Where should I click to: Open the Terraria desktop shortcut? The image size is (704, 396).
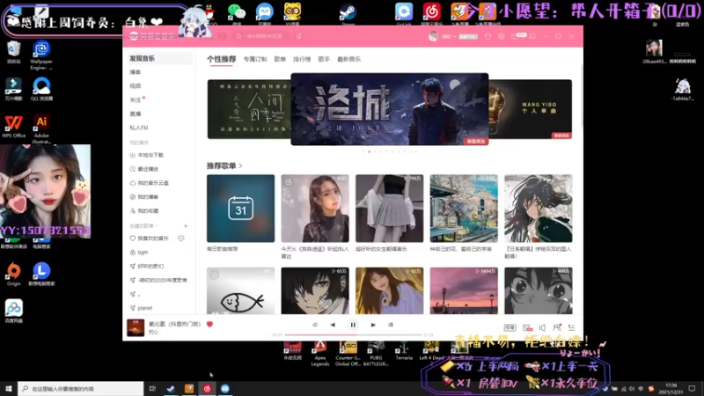pyautogui.click(x=404, y=350)
